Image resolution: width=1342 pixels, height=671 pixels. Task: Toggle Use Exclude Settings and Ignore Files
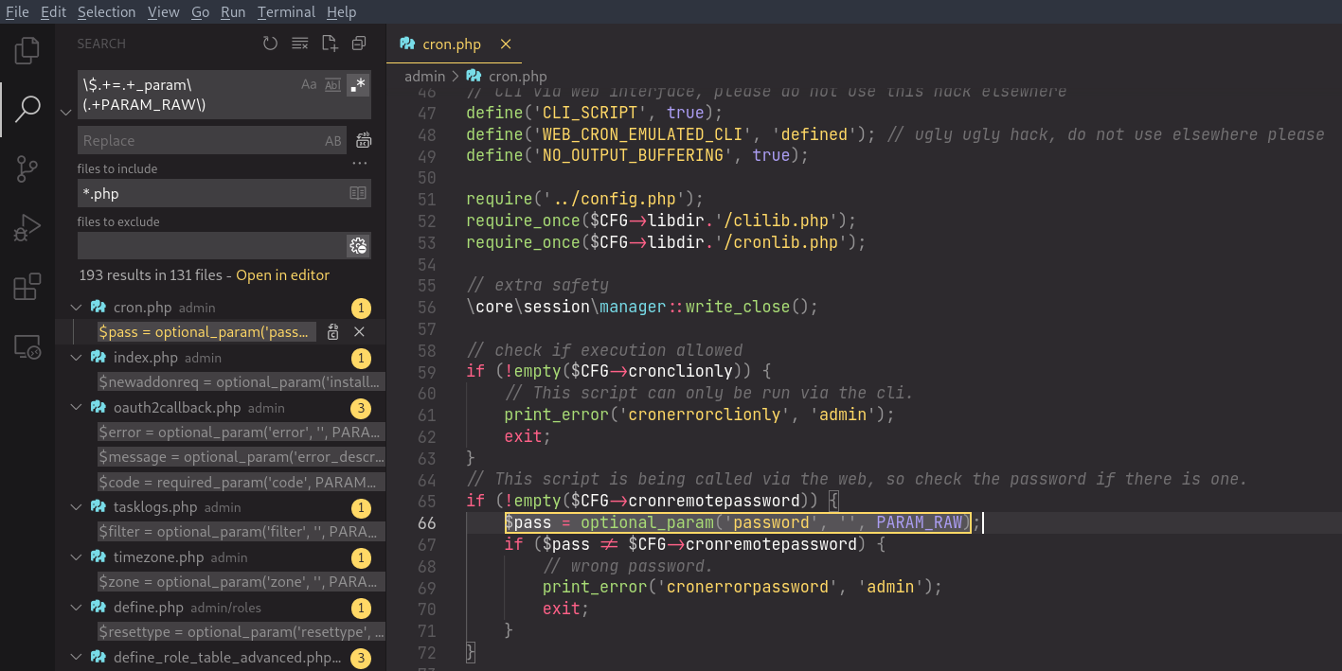click(x=358, y=246)
